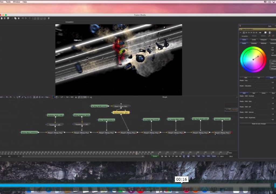Select the Transform1 (Xf) node
Image resolution: width=276 pixels, height=194 pixels.
55,125
